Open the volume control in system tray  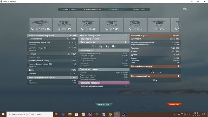[x=185, y=114]
